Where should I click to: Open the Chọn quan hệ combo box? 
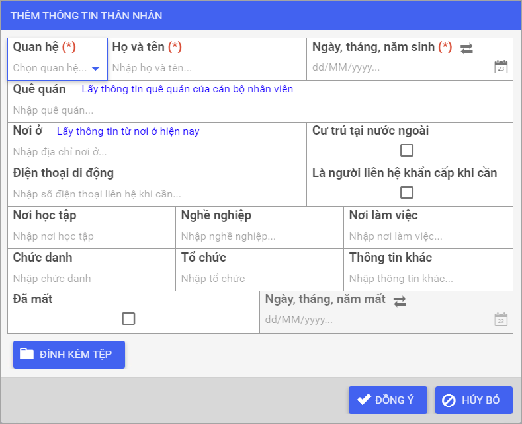(x=57, y=68)
